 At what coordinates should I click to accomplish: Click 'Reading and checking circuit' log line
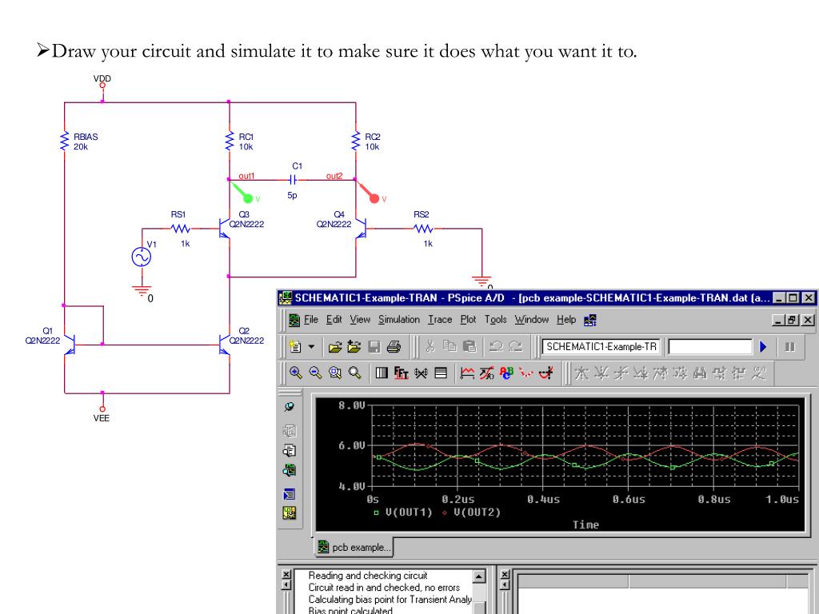(x=368, y=576)
